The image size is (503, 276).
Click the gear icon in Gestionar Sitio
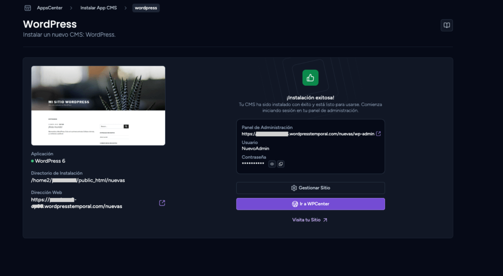point(294,188)
